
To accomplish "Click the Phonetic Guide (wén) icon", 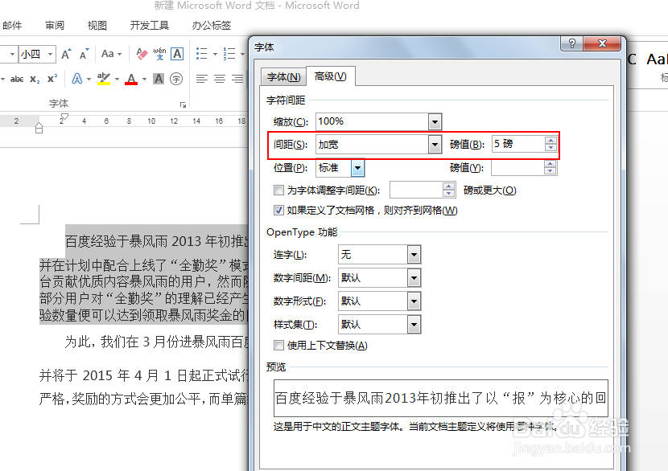I will [x=159, y=54].
